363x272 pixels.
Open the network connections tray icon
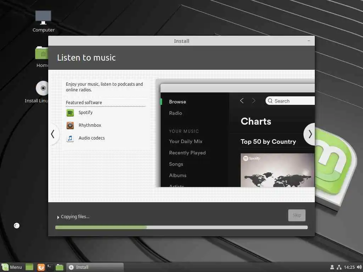coord(339,267)
